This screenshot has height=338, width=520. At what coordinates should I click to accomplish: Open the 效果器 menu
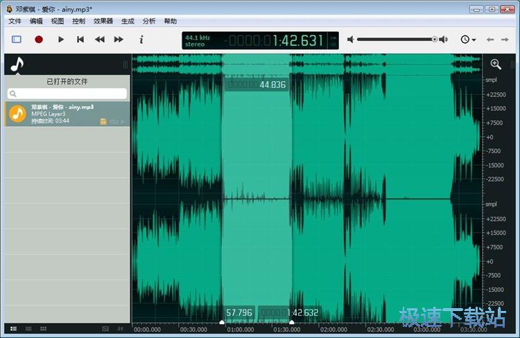point(103,21)
